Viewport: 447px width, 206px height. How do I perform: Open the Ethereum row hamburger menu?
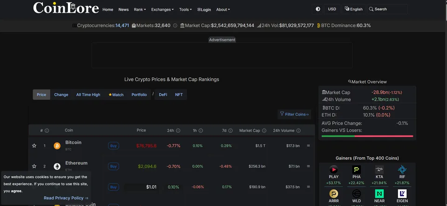tap(308, 166)
